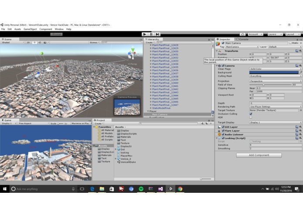The image size is (303, 215).
Task: Open the Culling Mask dropdown
Action: click(276, 76)
